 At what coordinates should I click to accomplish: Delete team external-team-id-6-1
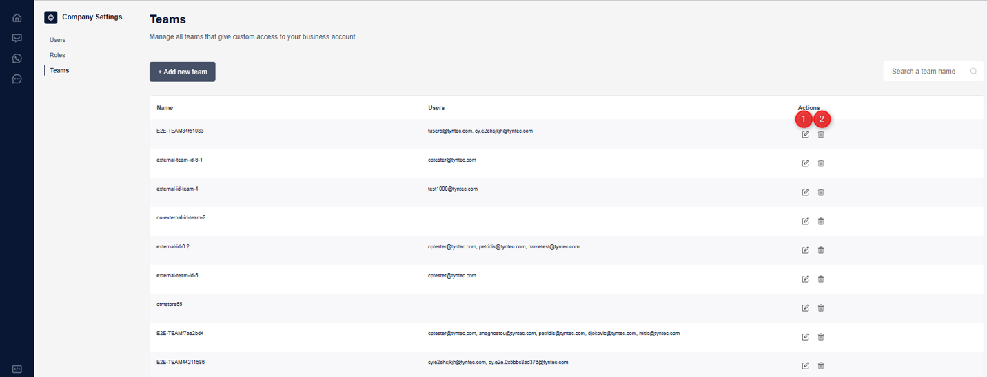coord(821,163)
